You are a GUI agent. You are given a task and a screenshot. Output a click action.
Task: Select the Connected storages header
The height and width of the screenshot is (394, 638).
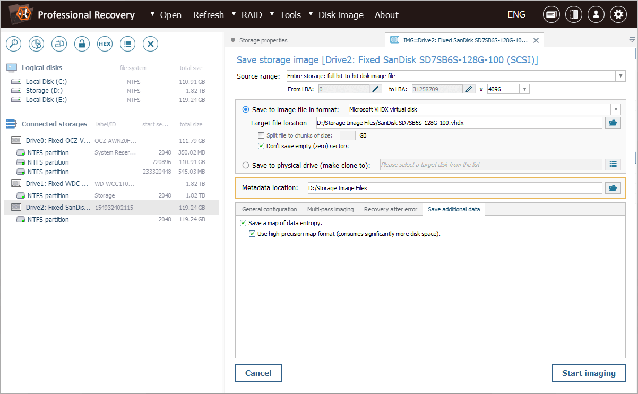pos(54,124)
